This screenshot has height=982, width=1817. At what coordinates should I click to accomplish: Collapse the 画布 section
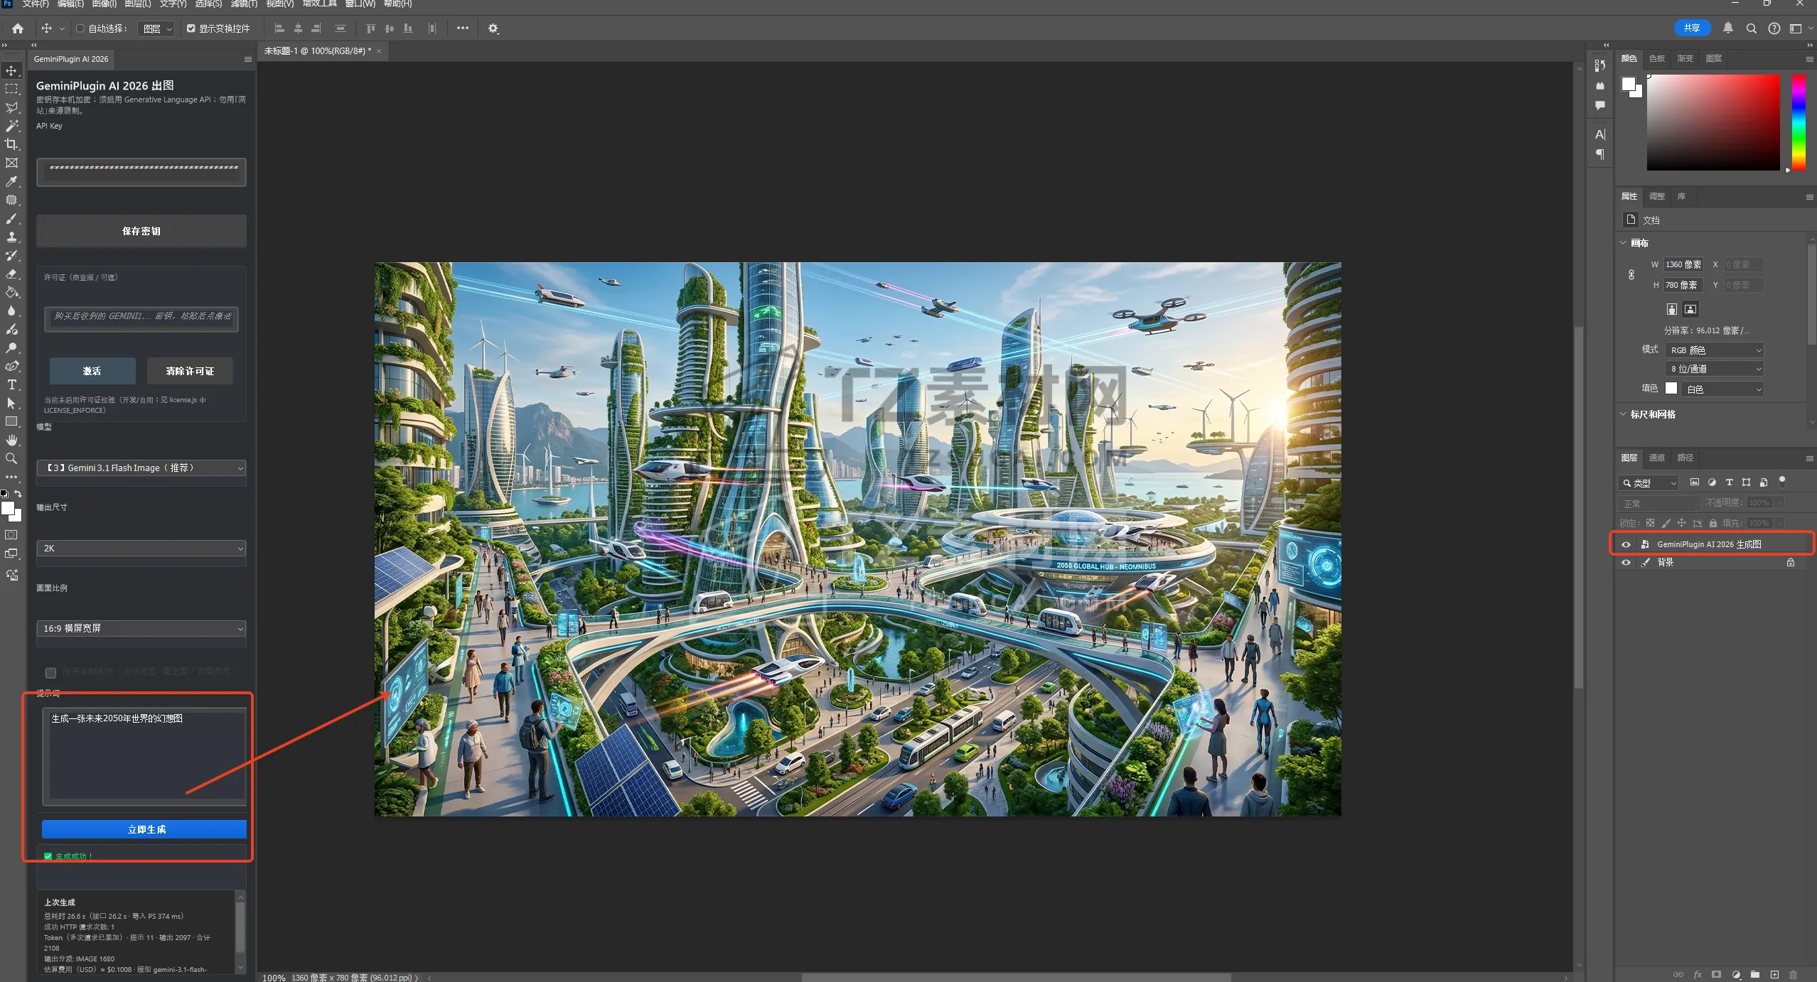point(1623,243)
